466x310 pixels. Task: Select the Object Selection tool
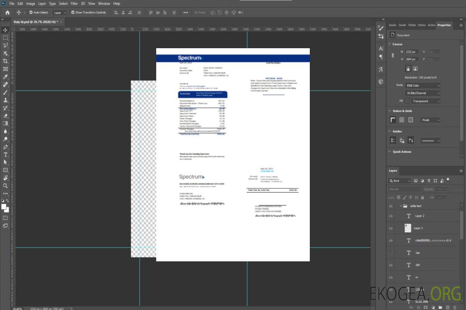click(5, 53)
